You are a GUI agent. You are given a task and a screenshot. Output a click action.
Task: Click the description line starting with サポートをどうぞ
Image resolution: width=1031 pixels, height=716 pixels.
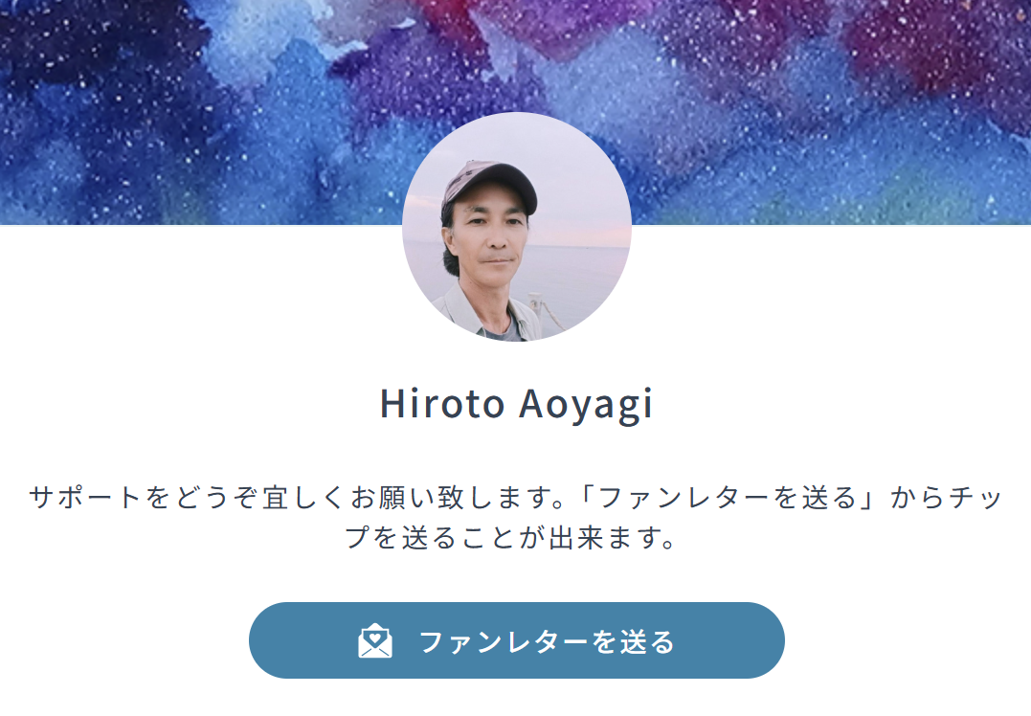(516, 497)
